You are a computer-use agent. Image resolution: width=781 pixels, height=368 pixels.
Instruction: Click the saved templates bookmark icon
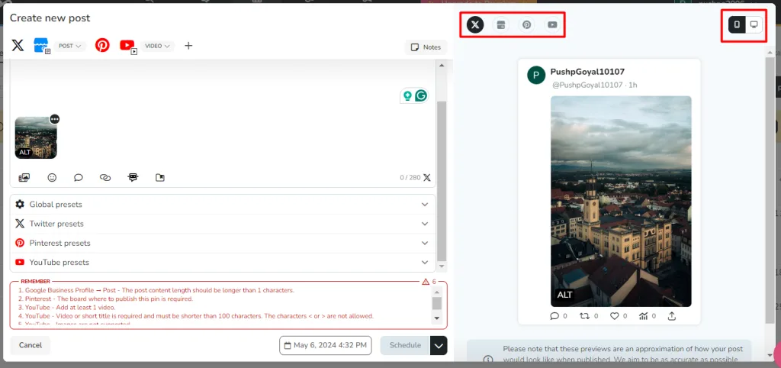[160, 177]
